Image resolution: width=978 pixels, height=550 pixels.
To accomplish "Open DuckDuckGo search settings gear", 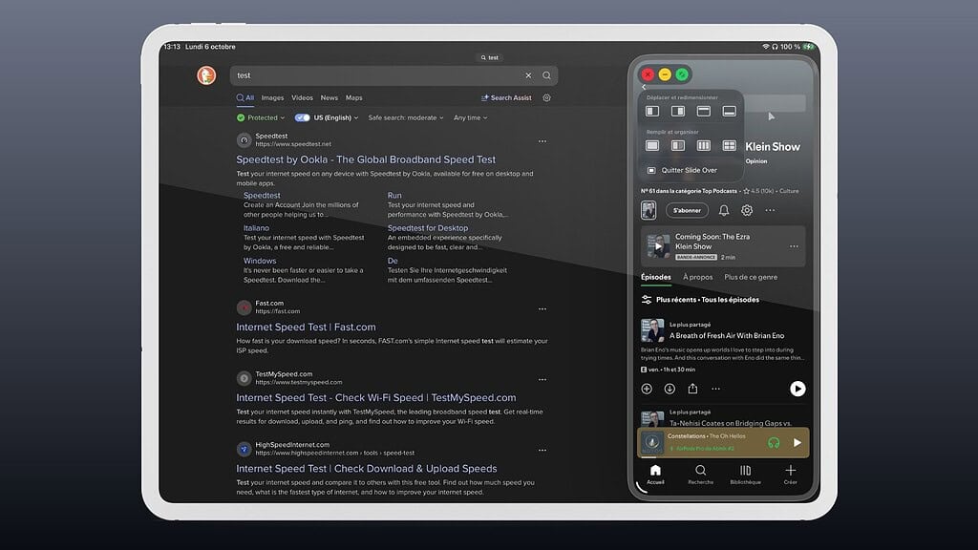I will tap(546, 98).
